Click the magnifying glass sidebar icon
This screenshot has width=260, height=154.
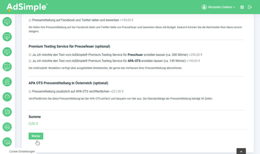tap(7, 127)
